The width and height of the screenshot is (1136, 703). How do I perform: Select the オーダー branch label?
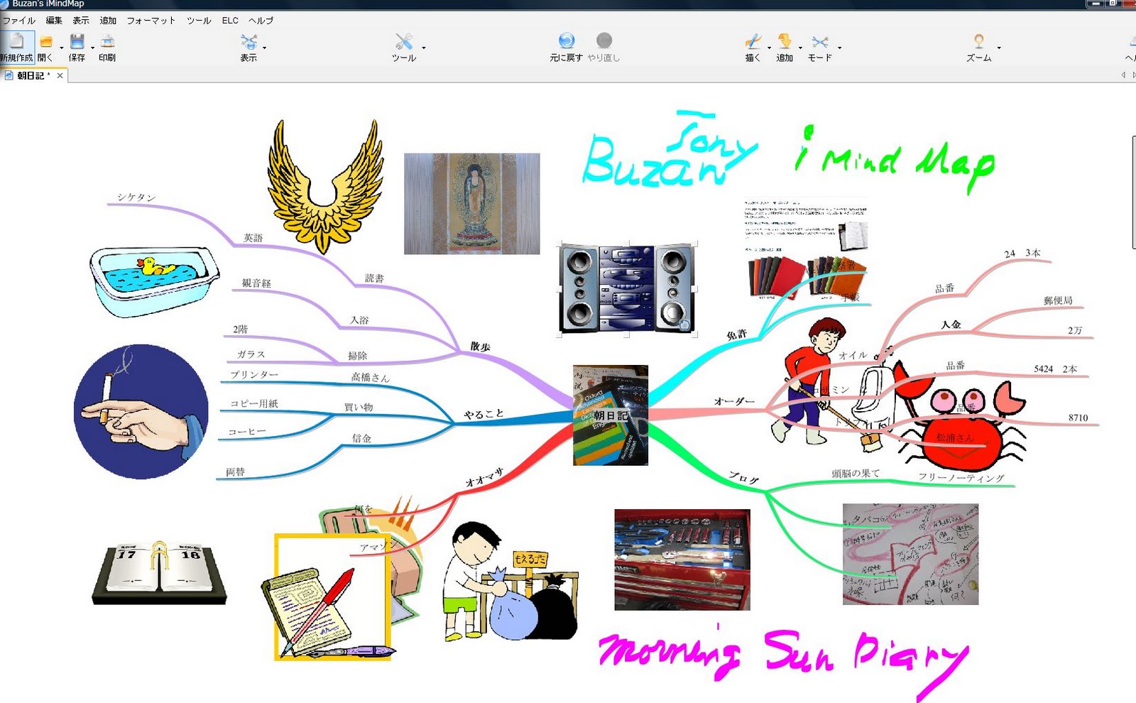734,401
